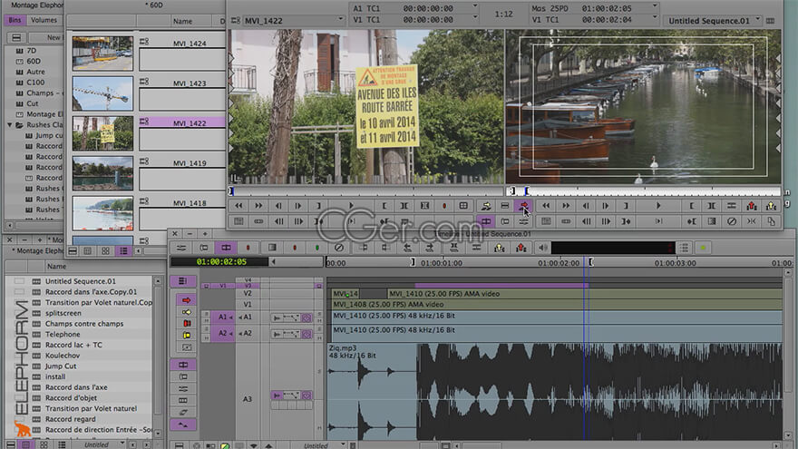Select the V1 record track
This screenshot has width=798, height=449.
click(248, 304)
